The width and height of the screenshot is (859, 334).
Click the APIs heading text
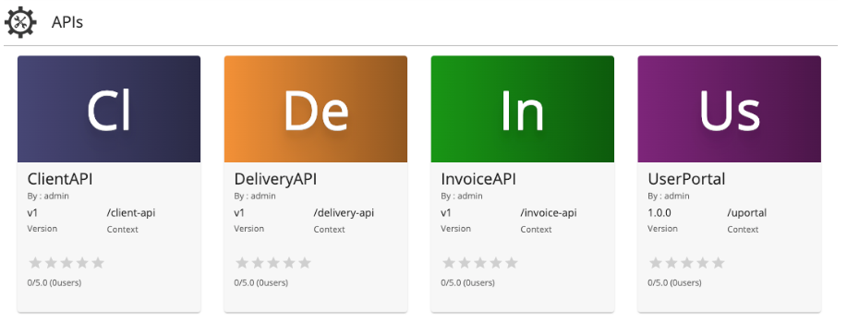[67, 22]
